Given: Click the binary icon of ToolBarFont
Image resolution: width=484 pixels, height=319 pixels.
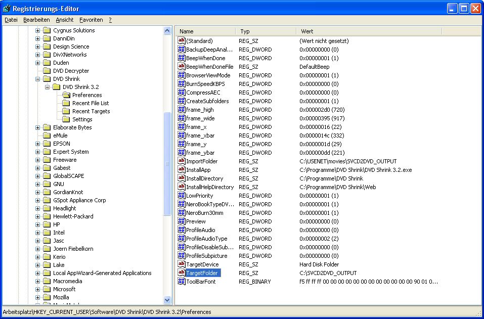Looking at the screenshot, I should (x=182, y=282).
